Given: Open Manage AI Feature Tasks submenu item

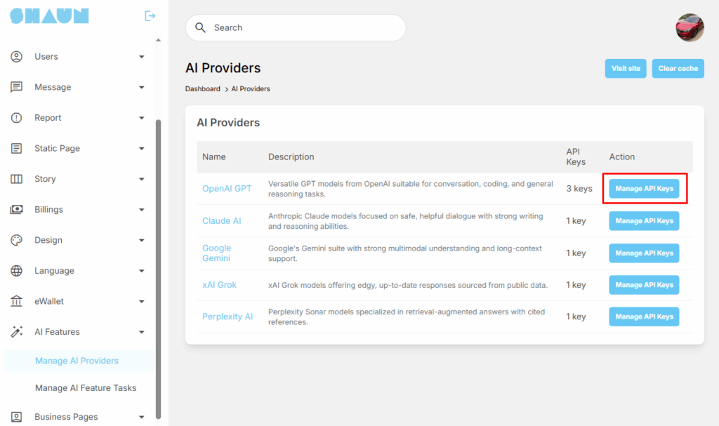Looking at the screenshot, I should pos(86,388).
